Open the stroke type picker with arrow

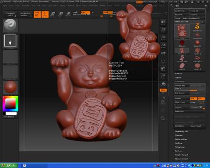click(10, 41)
